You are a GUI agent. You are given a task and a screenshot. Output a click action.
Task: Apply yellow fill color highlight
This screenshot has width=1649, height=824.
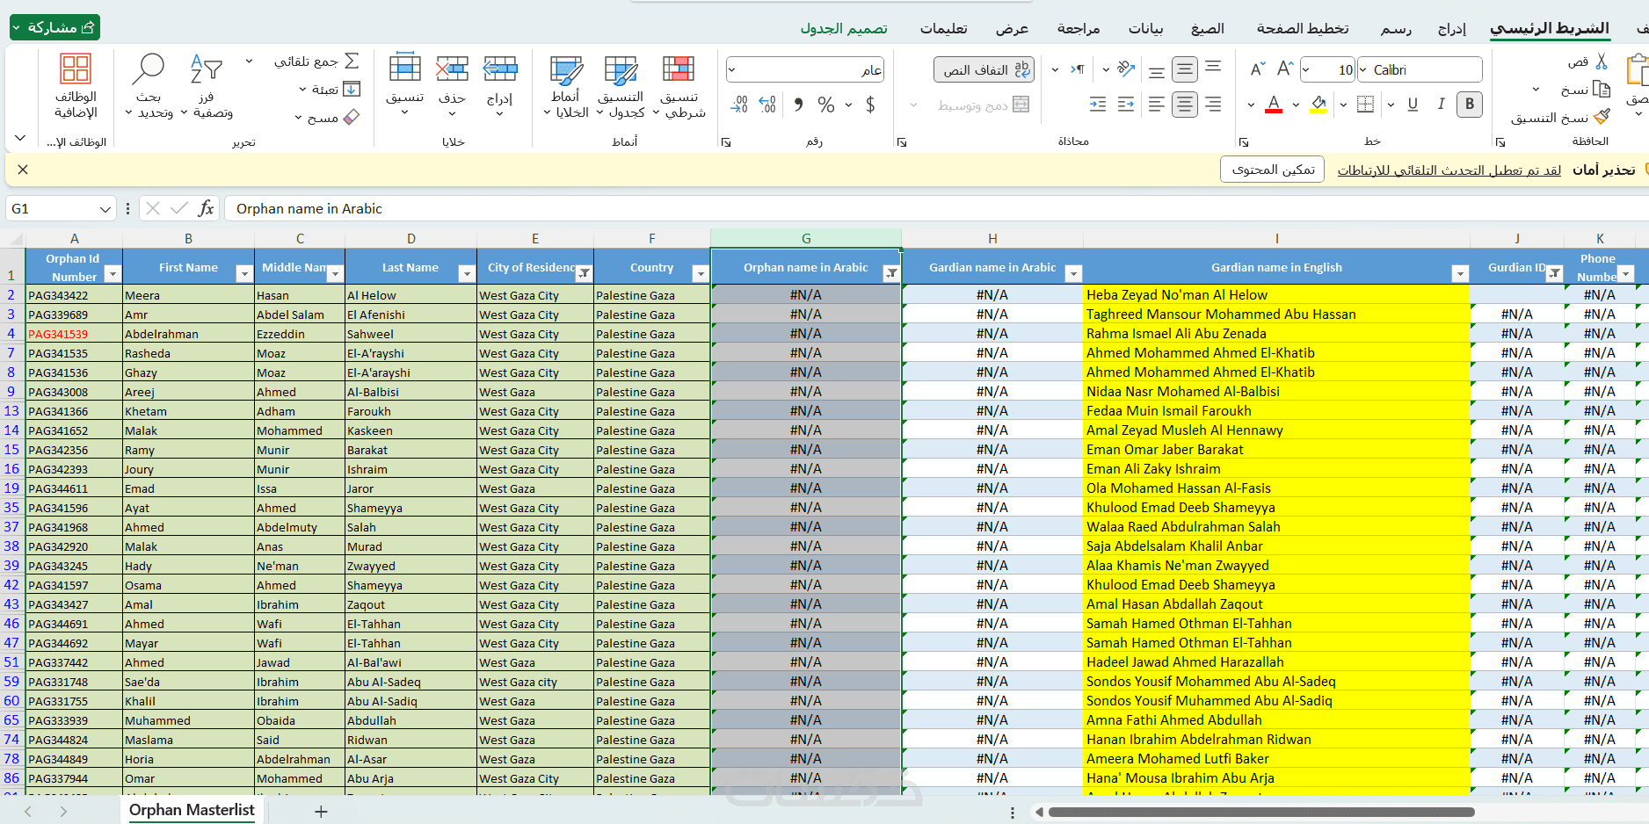(x=1318, y=105)
